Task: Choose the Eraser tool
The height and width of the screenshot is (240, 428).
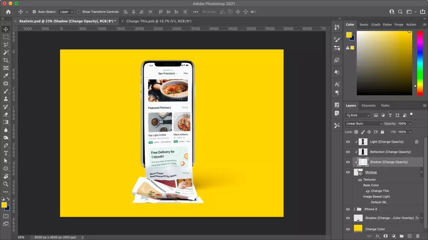Action: (6, 114)
